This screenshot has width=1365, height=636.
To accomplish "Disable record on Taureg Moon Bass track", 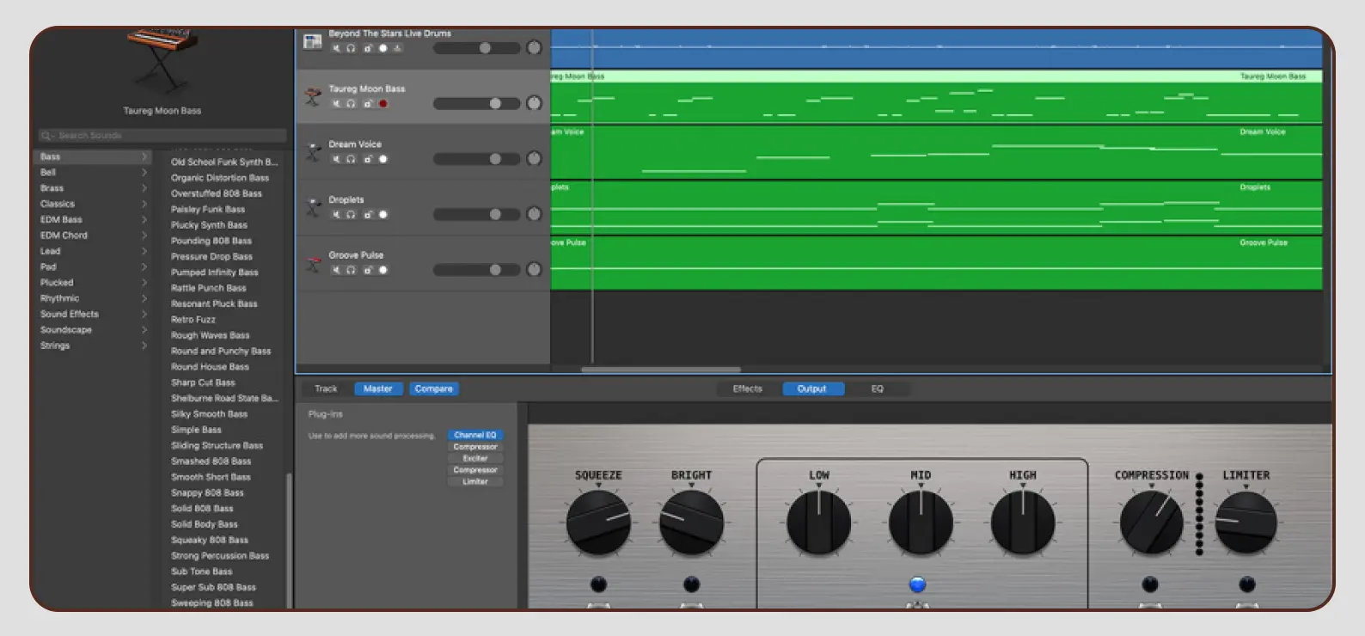I will tap(383, 104).
